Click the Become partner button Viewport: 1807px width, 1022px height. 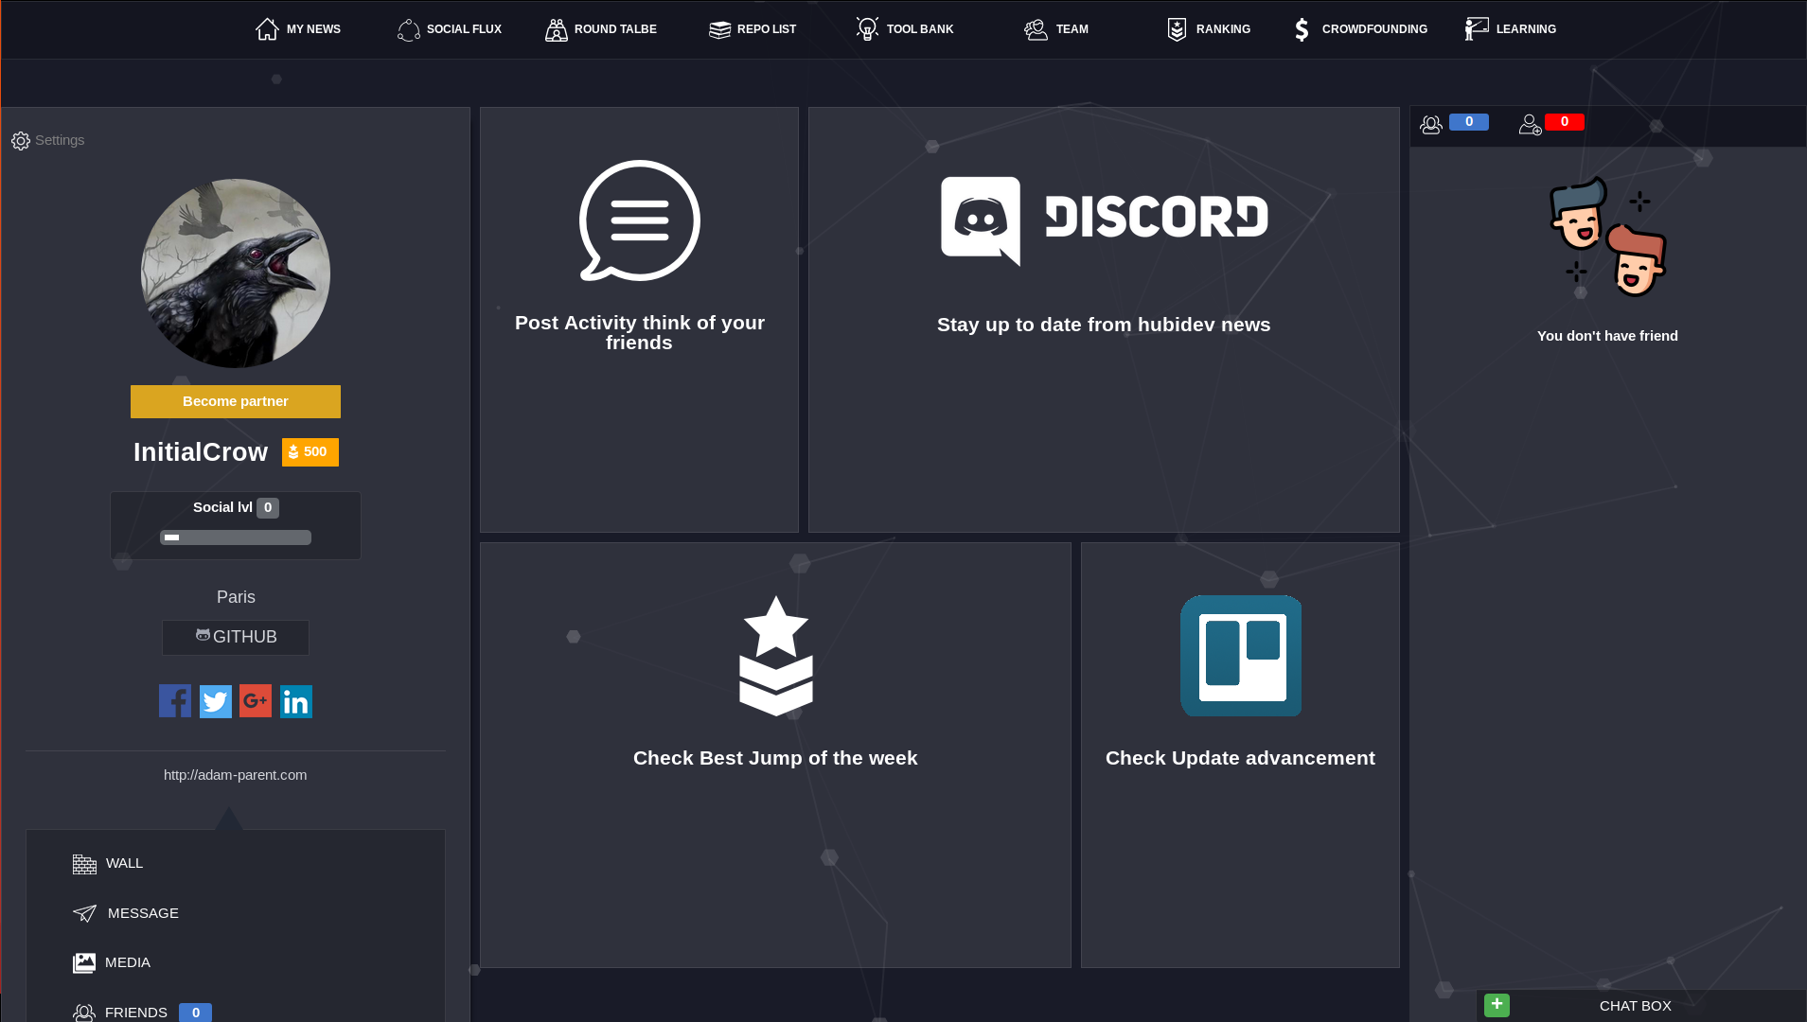tap(236, 401)
